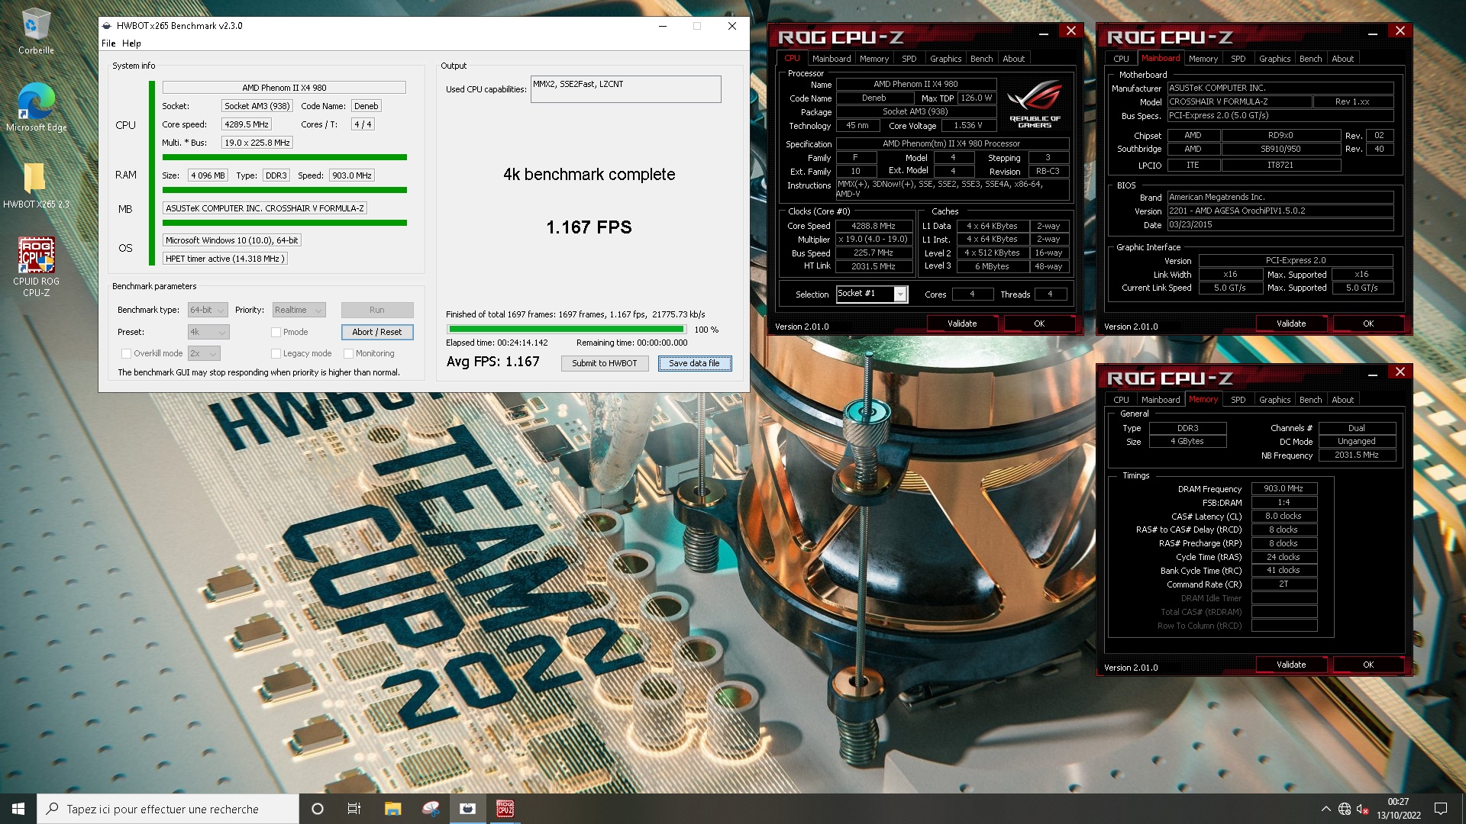Click the muted volume tray icon
1466x824 pixels.
1362,809
